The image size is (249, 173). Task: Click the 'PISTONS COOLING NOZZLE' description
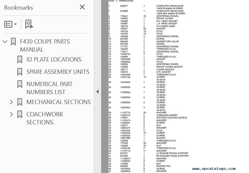click(x=172, y=118)
